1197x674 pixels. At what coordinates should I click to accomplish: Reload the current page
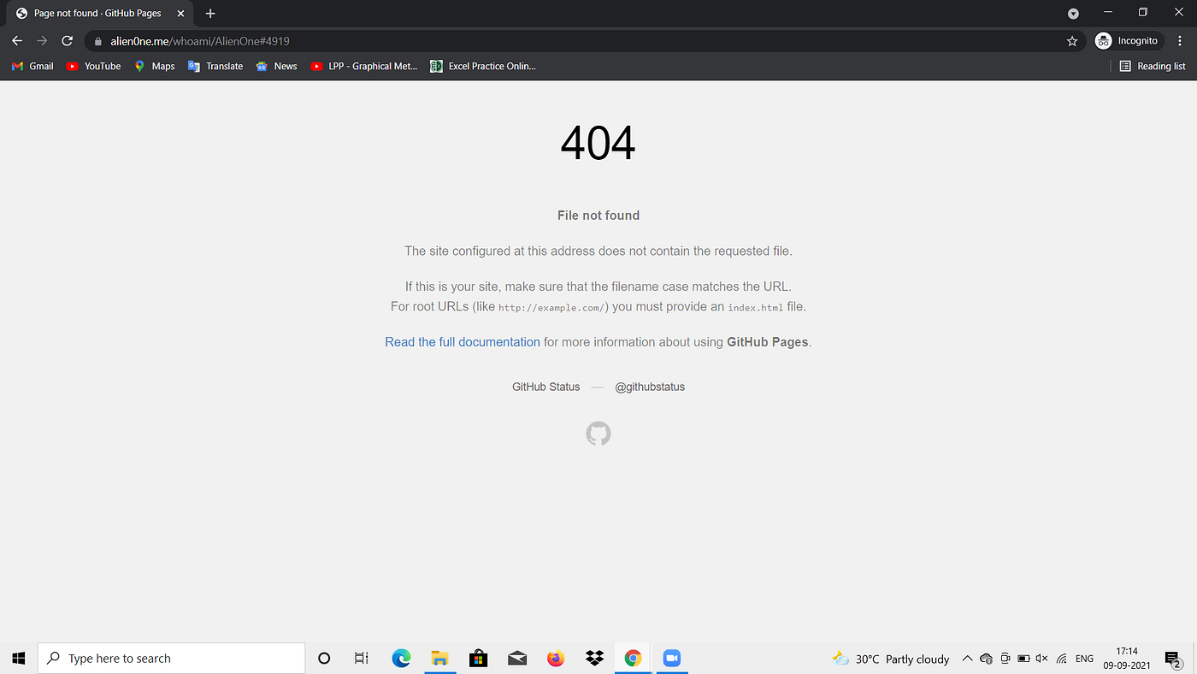click(x=67, y=40)
